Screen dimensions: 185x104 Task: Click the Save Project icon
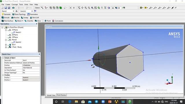6,8
